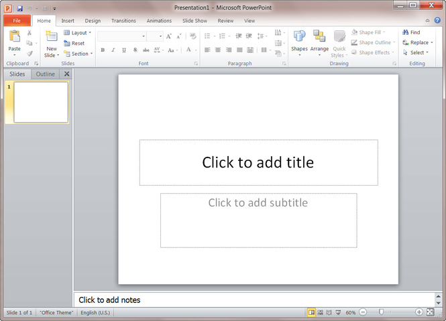Screen dimensions: 446x321
Task: Click the Zoom In plus button
Action: click(x=419, y=312)
